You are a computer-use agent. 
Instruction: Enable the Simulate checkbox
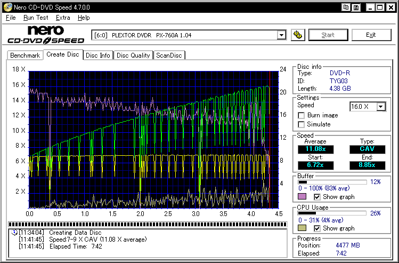302,124
